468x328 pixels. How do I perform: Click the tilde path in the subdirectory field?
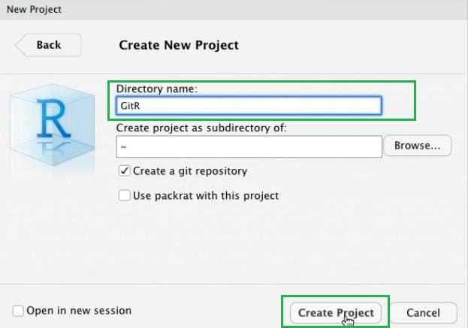[122, 147]
